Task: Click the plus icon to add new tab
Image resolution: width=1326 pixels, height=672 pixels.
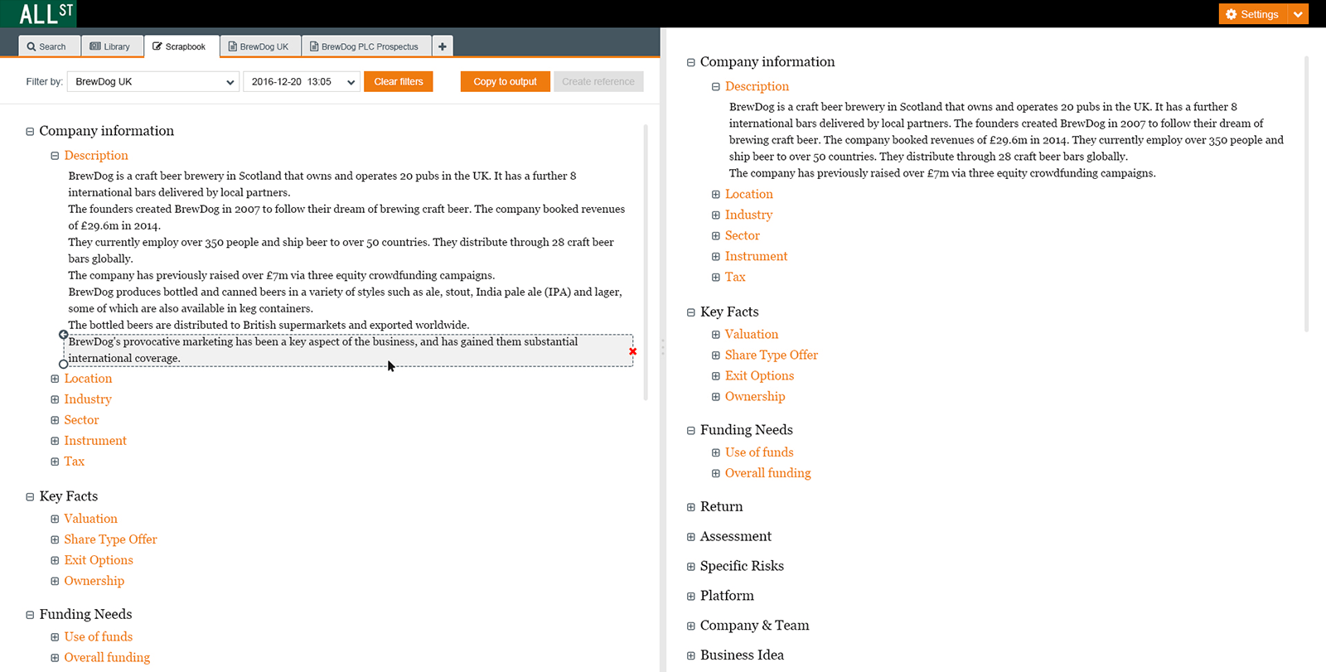Action: 443,46
